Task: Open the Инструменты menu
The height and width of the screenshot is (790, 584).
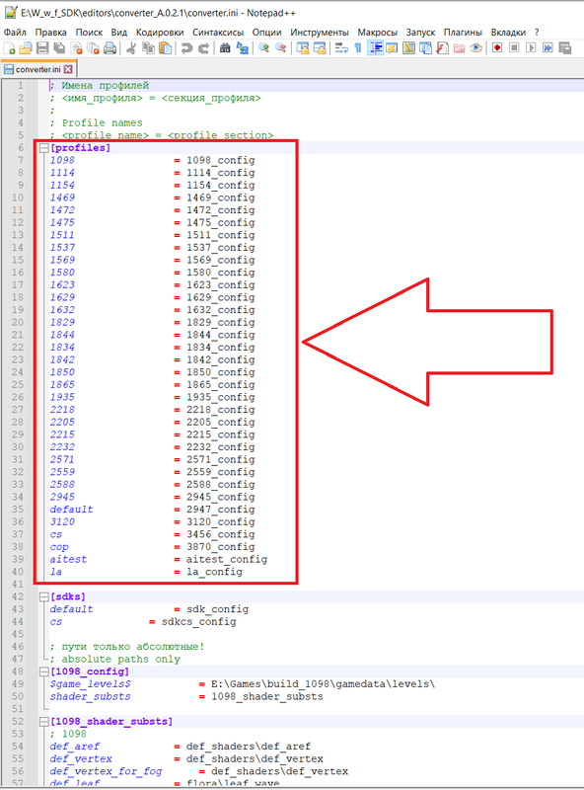Action: click(x=320, y=33)
